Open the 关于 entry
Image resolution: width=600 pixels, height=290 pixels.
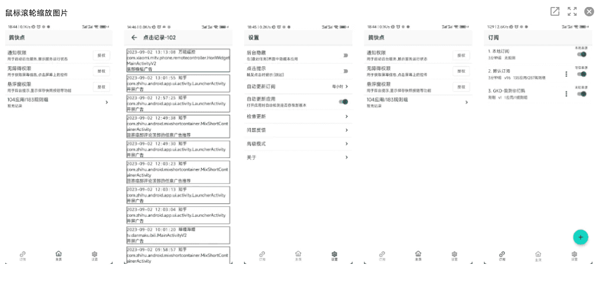click(299, 157)
